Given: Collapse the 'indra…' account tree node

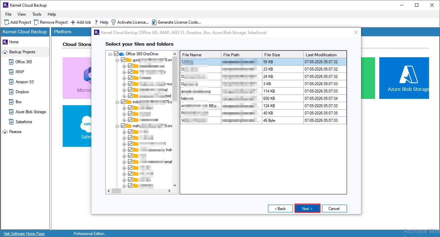Looking at the screenshot, I should (x=117, y=102).
